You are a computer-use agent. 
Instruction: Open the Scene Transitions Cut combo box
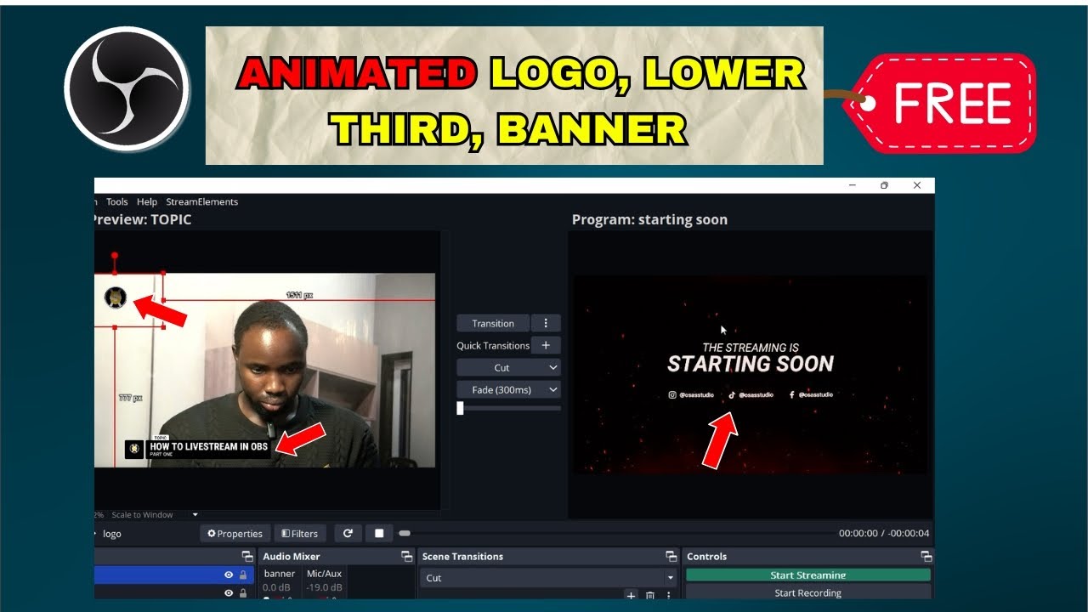point(548,578)
